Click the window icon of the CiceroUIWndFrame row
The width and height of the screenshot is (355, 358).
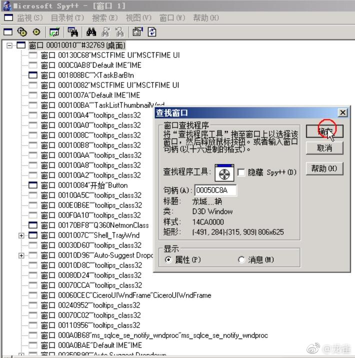coord(33,295)
